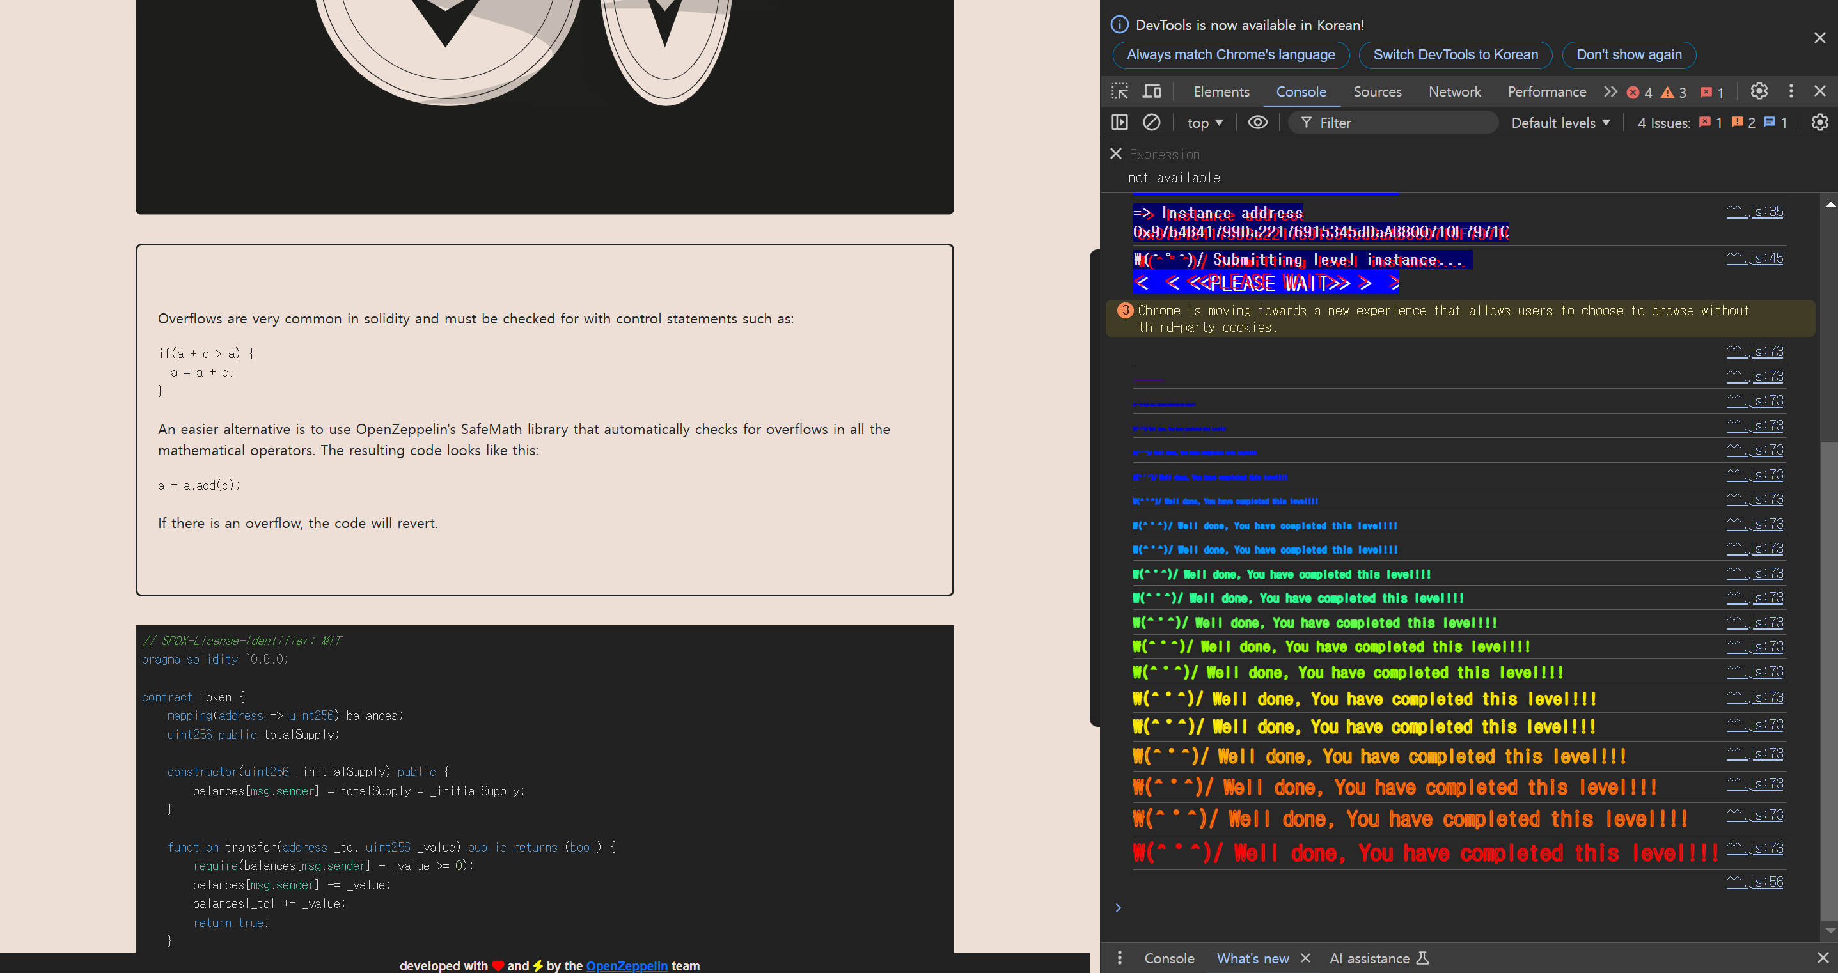Follow the OpenZeppelin link in footer

pyautogui.click(x=627, y=965)
